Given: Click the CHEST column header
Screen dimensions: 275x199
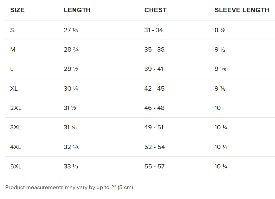Looking at the screenshot, I should [x=155, y=10].
